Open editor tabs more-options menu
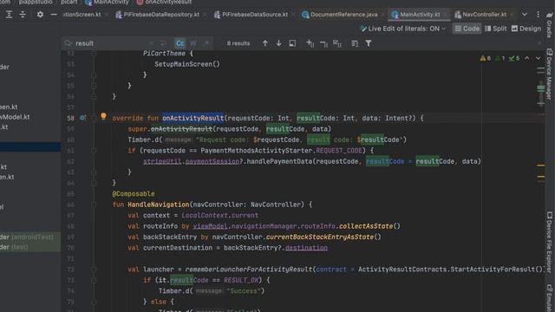555x312 pixels. click(x=538, y=15)
